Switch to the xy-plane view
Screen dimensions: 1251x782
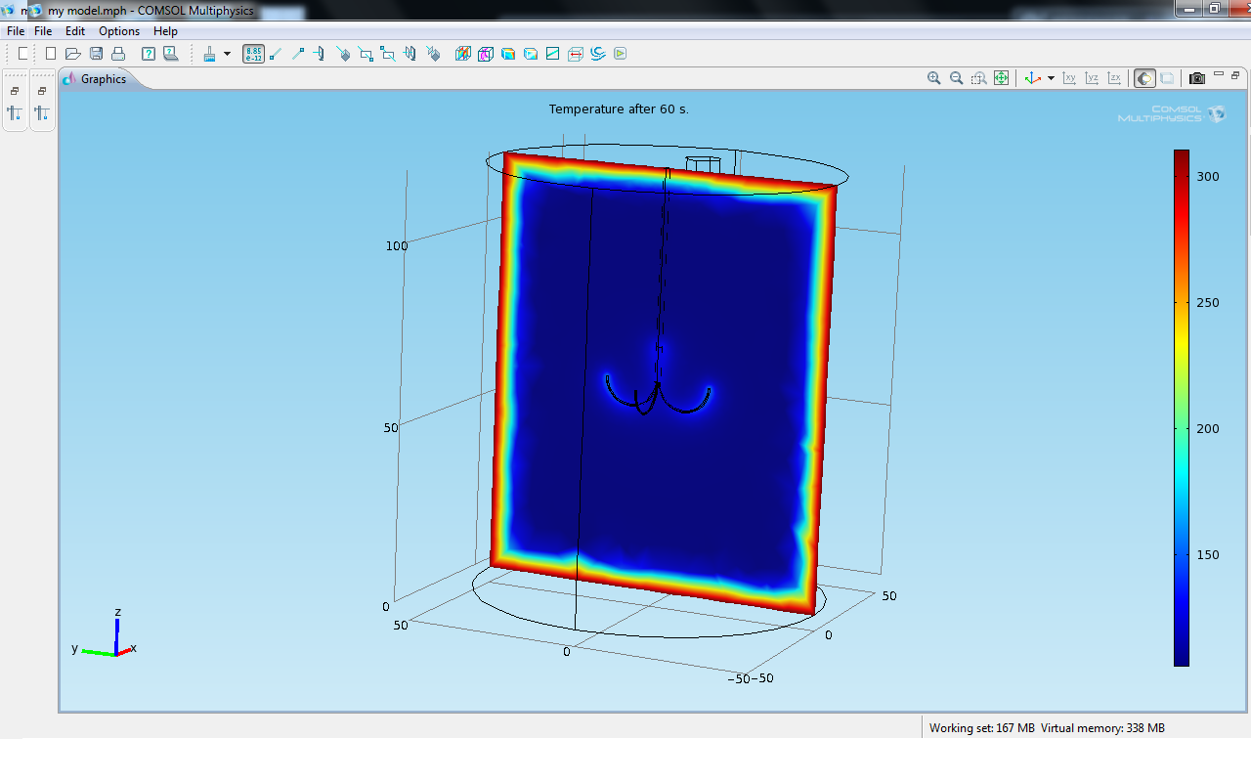(x=1069, y=78)
